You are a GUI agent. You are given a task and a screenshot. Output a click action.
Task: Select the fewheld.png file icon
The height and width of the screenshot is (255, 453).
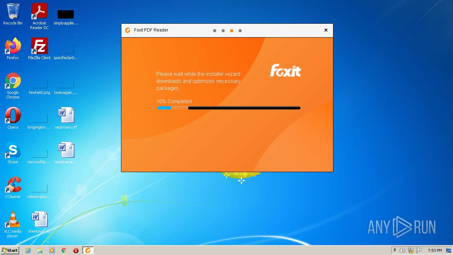[x=39, y=87]
